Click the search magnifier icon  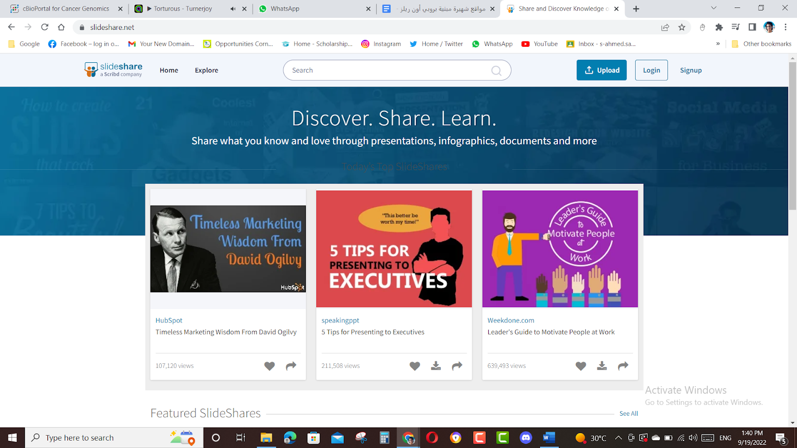pos(496,71)
